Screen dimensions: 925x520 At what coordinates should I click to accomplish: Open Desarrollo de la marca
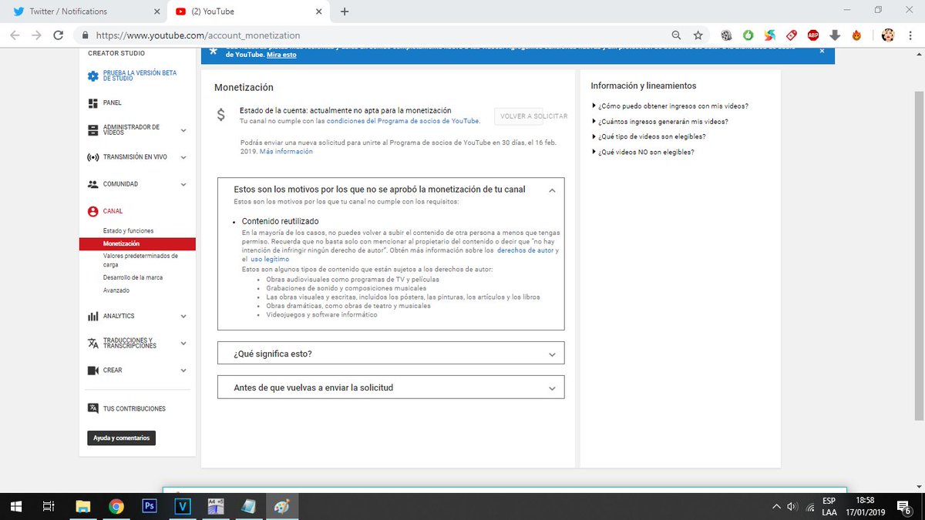click(133, 277)
